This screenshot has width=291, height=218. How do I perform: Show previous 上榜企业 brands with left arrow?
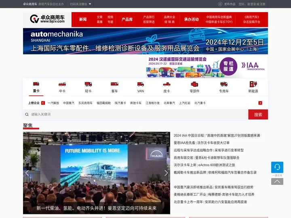tap(43, 103)
